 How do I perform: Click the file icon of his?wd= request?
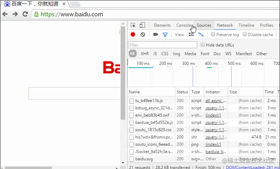[131, 137]
